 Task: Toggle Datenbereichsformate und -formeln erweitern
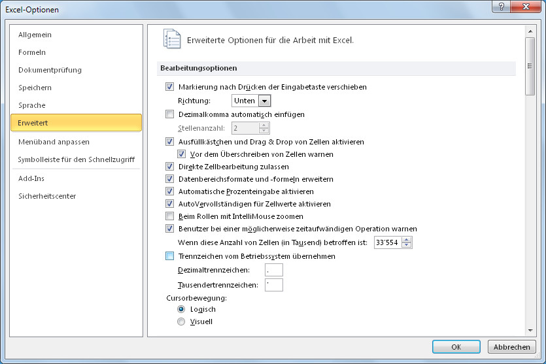[x=169, y=179]
